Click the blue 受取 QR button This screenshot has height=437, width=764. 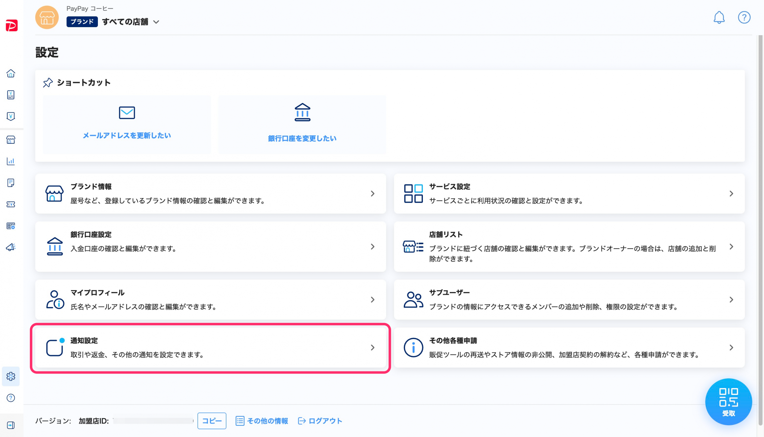click(728, 402)
